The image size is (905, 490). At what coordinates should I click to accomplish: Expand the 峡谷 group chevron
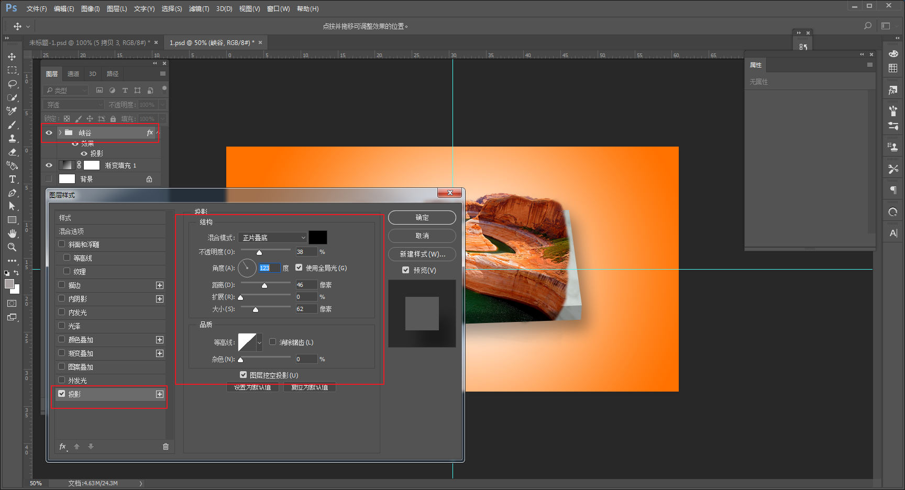[60, 133]
